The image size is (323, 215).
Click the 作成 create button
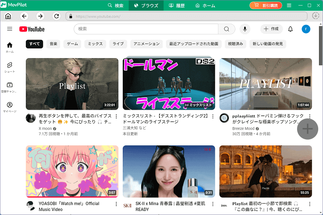(x=271, y=29)
